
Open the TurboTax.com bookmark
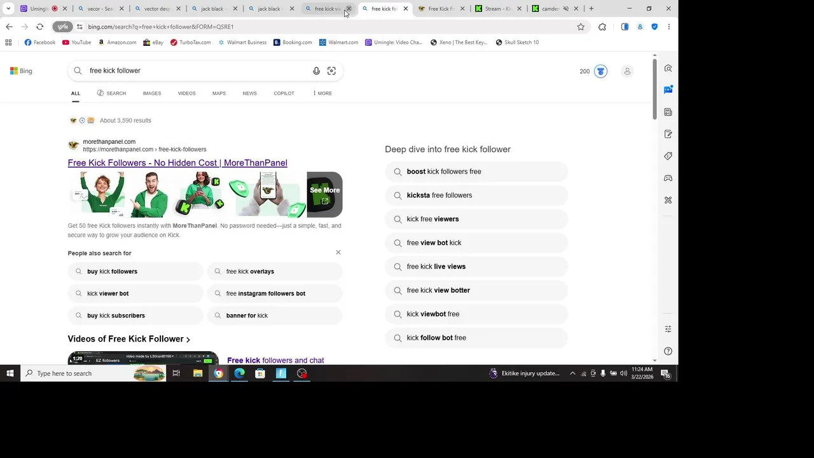pos(190,43)
